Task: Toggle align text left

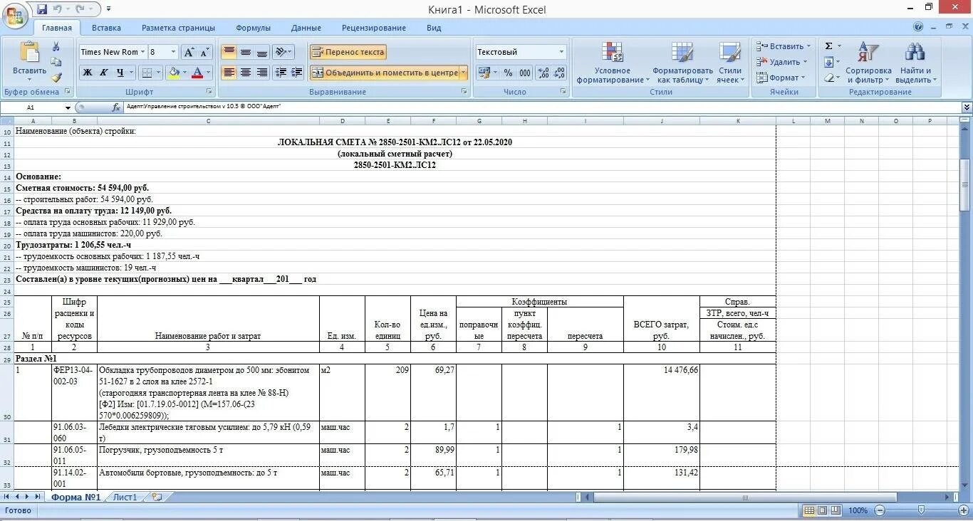Action: [229, 73]
